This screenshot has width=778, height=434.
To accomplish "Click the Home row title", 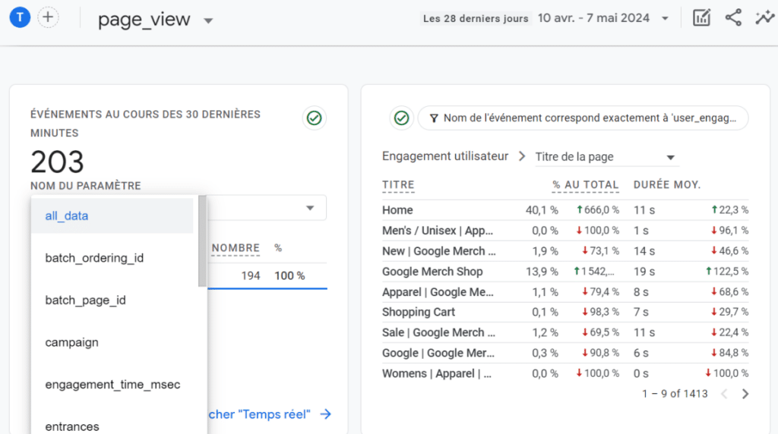I will pyautogui.click(x=397, y=210).
